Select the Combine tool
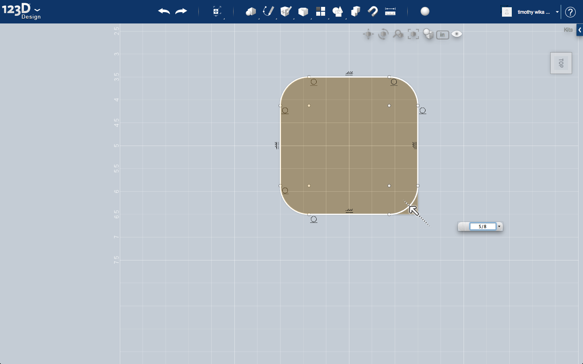Screen dimensions: 583x364 pyautogui.click(x=355, y=11)
